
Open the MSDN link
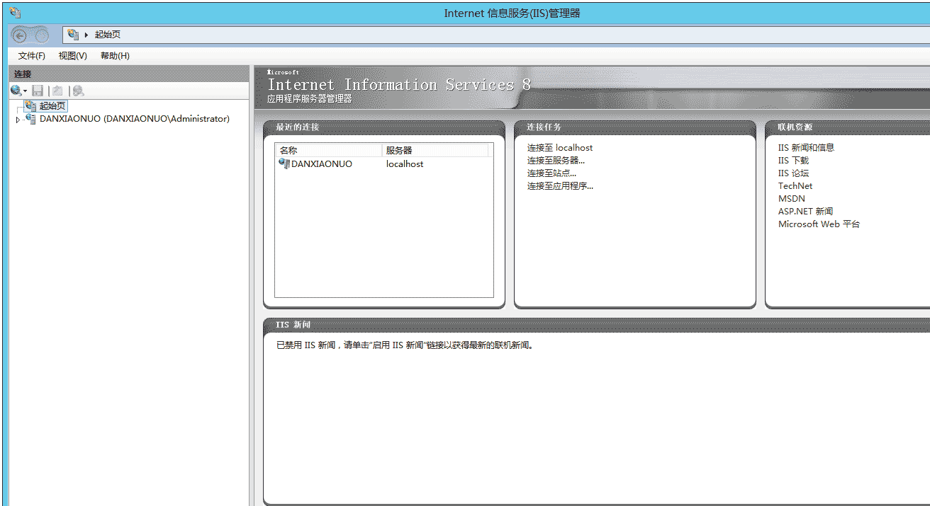click(792, 199)
